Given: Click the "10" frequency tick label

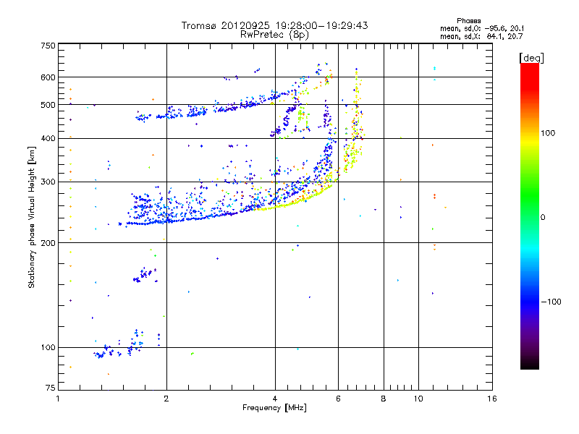Looking at the screenshot, I should tap(418, 399).
